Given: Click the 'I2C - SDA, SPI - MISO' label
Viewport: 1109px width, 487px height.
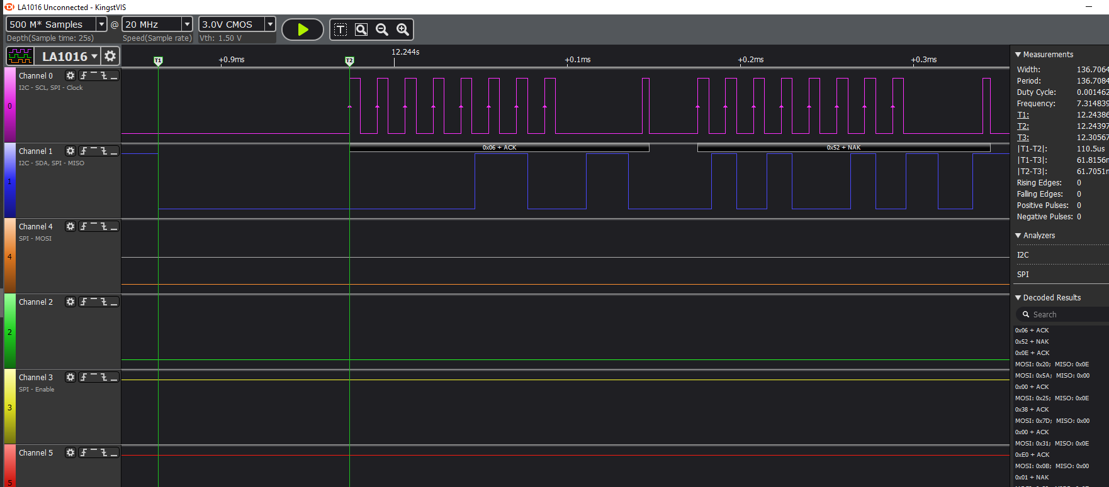Looking at the screenshot, I should tap(52, 163).
